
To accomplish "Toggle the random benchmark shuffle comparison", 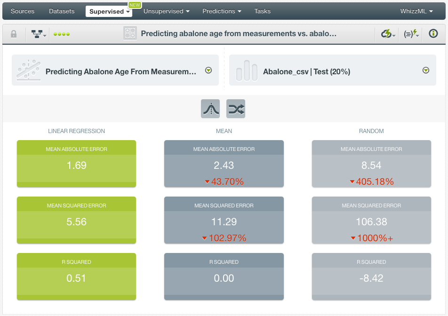I will click(x=235, y=109).
